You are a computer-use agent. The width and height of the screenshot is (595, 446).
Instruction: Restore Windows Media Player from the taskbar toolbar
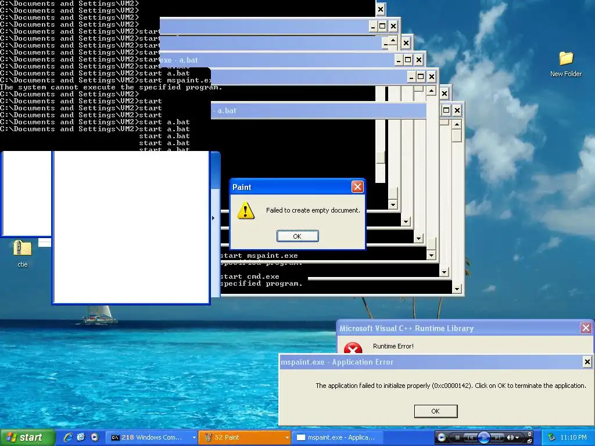(x=529, y=441)
